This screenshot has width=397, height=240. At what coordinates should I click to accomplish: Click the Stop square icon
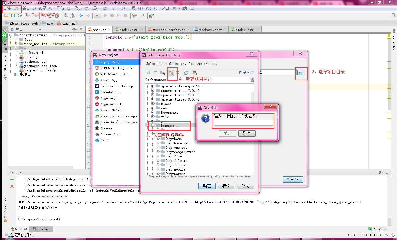click(126, 16)
